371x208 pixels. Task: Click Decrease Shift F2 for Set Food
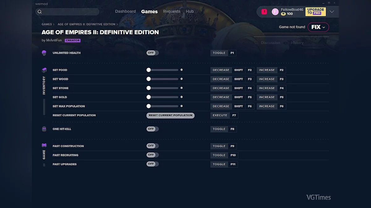[232, 70]
